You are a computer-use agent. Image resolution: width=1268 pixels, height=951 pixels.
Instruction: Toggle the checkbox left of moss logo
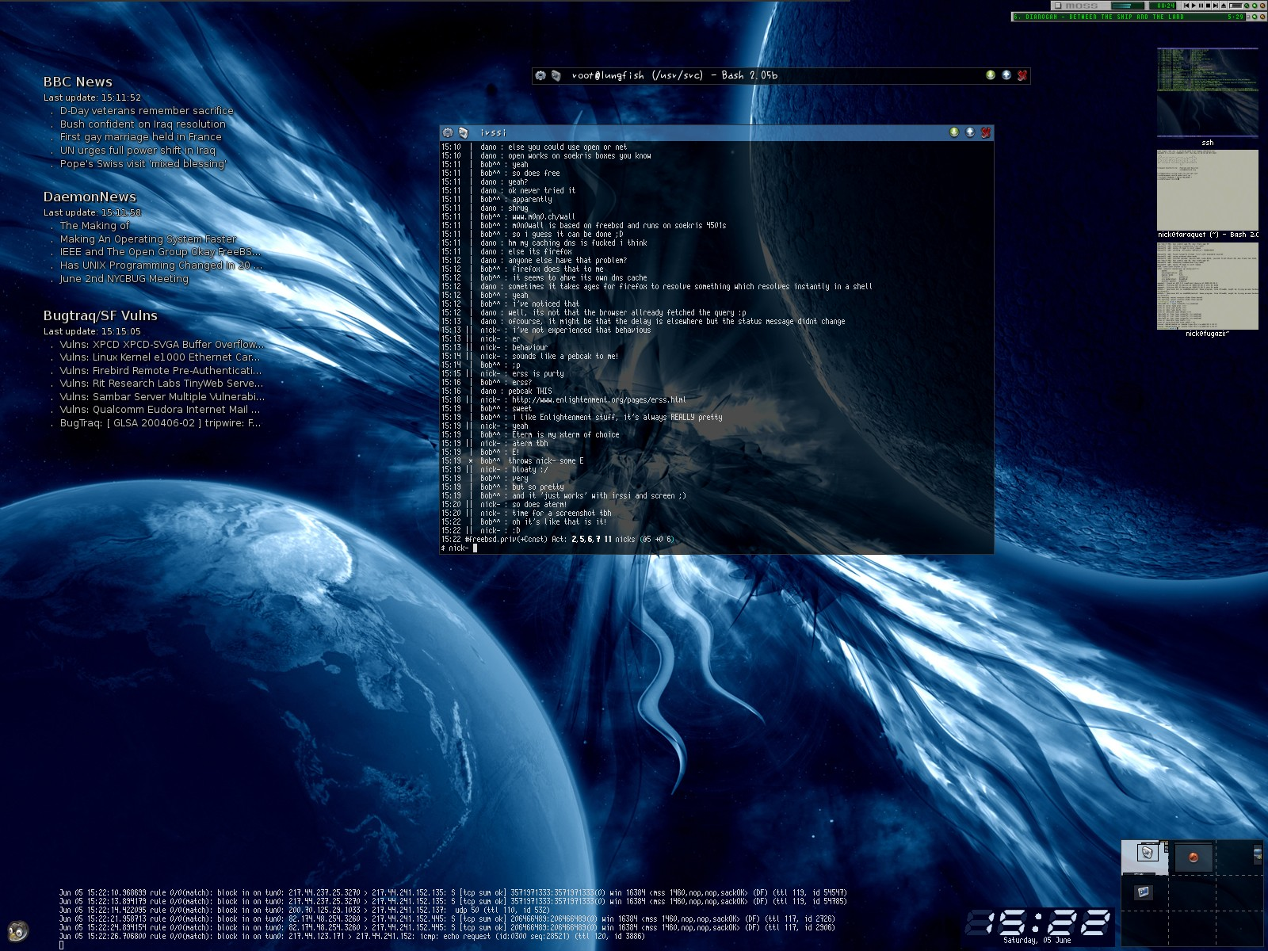pos(1058,6)
